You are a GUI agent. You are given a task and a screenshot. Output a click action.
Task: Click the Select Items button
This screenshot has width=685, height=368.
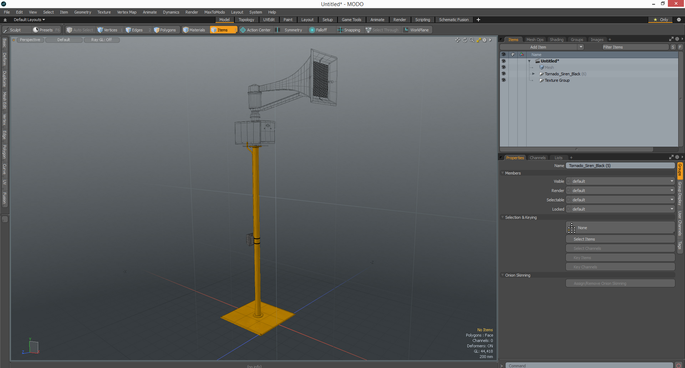pyautogui.click(x=620, y=239)
